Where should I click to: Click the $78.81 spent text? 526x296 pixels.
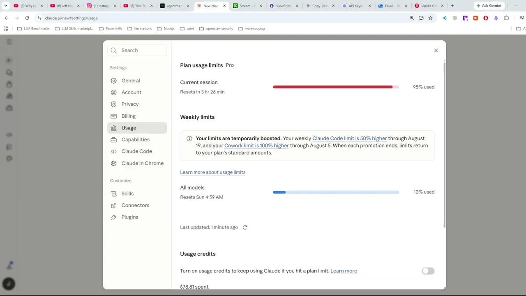[x=194, y=287]
